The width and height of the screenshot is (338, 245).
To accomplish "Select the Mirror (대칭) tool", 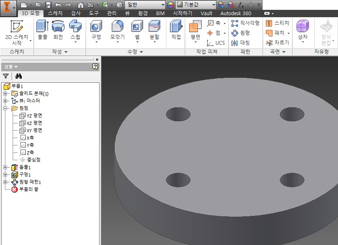I will (x=240, y=43).
